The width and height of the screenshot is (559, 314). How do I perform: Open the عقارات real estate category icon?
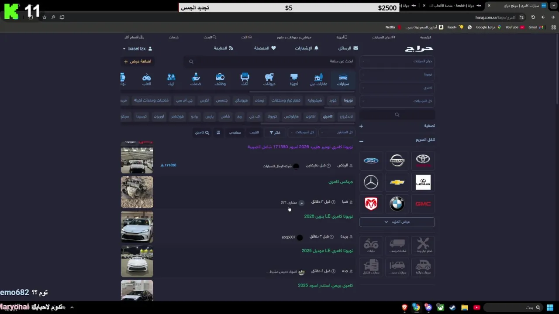318,79
